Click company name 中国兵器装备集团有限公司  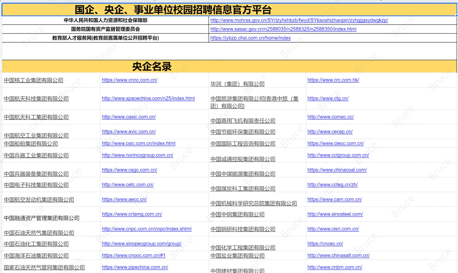tap(36, 174)
